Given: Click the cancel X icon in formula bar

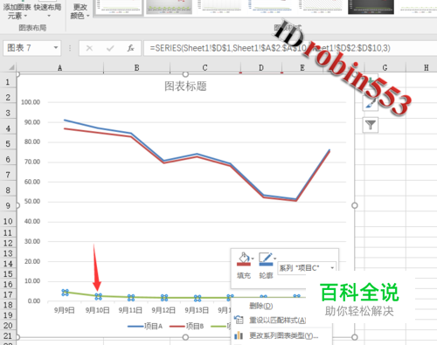Looking at the screenshot, I should click(89, 48).
